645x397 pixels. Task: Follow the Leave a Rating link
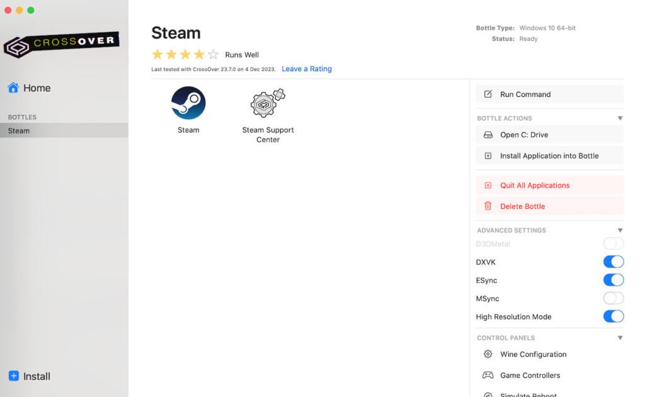coord(307,69)
